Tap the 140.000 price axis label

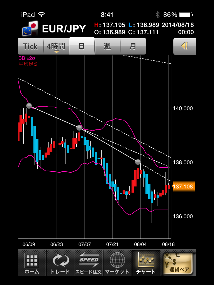[183, 109]
